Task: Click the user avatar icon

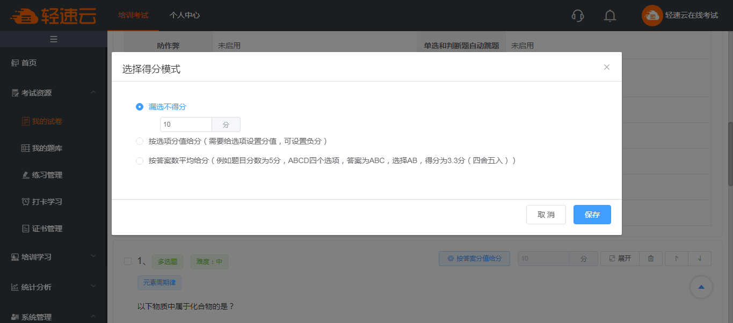Action: pos(652,16)
